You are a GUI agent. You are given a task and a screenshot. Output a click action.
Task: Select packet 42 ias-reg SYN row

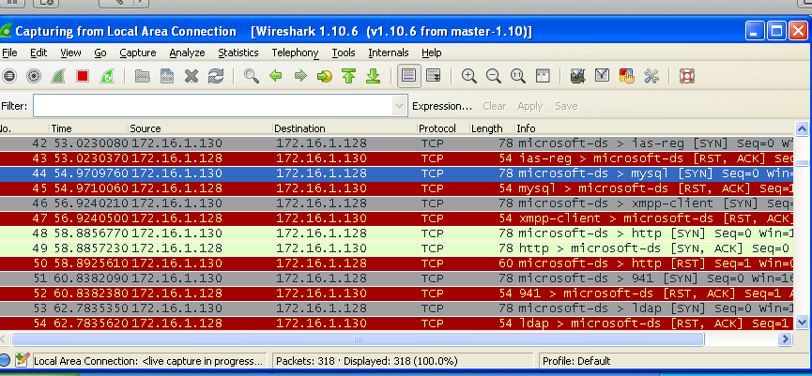(396, 143)
